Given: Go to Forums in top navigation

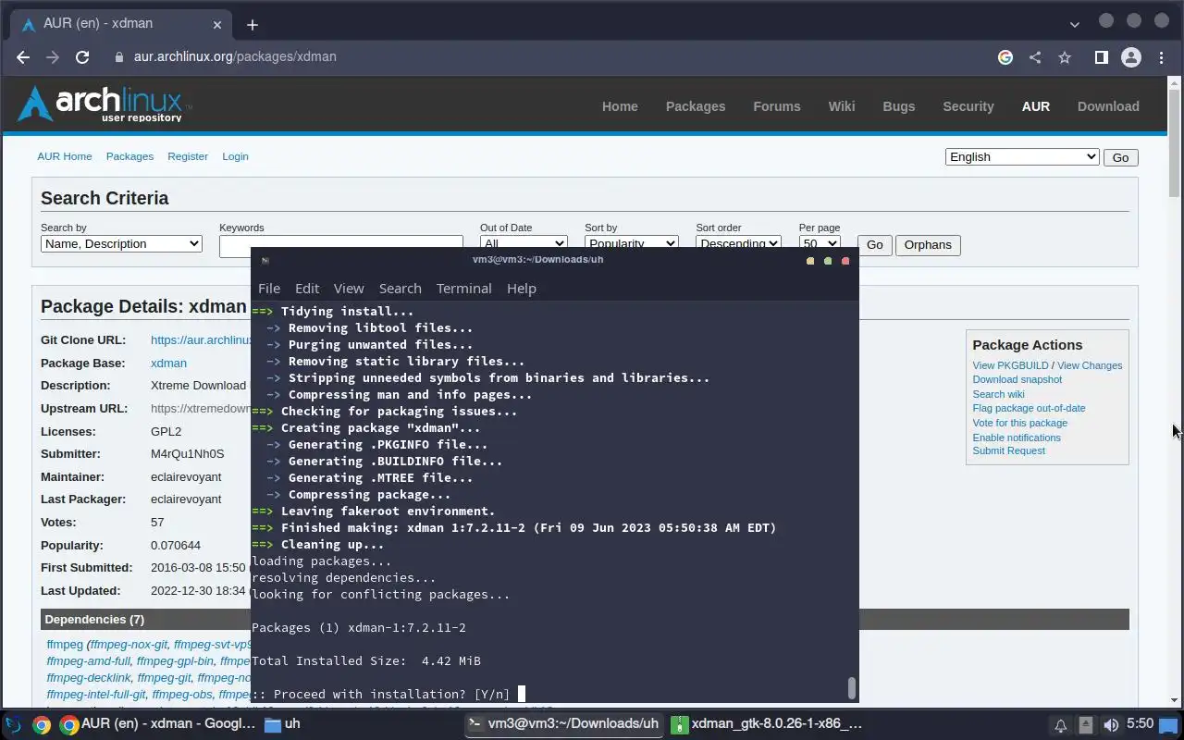Looking at the screenshot, I should [x=777, y=106].
